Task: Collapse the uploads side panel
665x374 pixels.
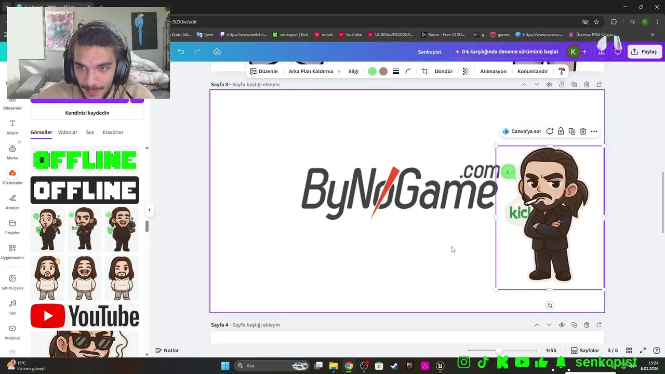Action: pos(150,210)
